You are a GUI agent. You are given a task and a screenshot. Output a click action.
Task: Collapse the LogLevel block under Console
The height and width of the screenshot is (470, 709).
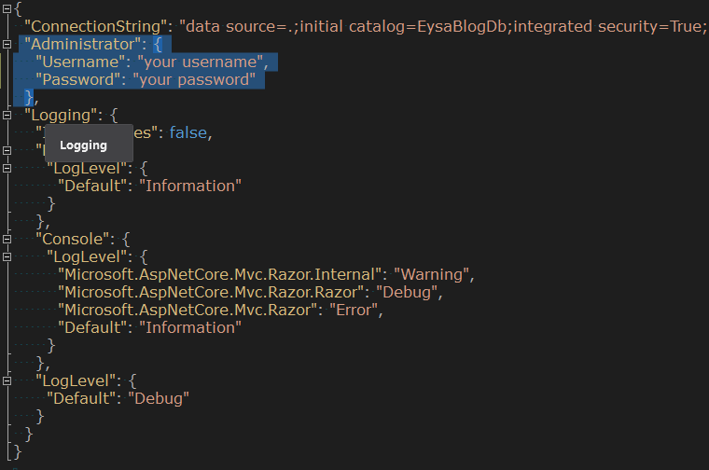8,256
